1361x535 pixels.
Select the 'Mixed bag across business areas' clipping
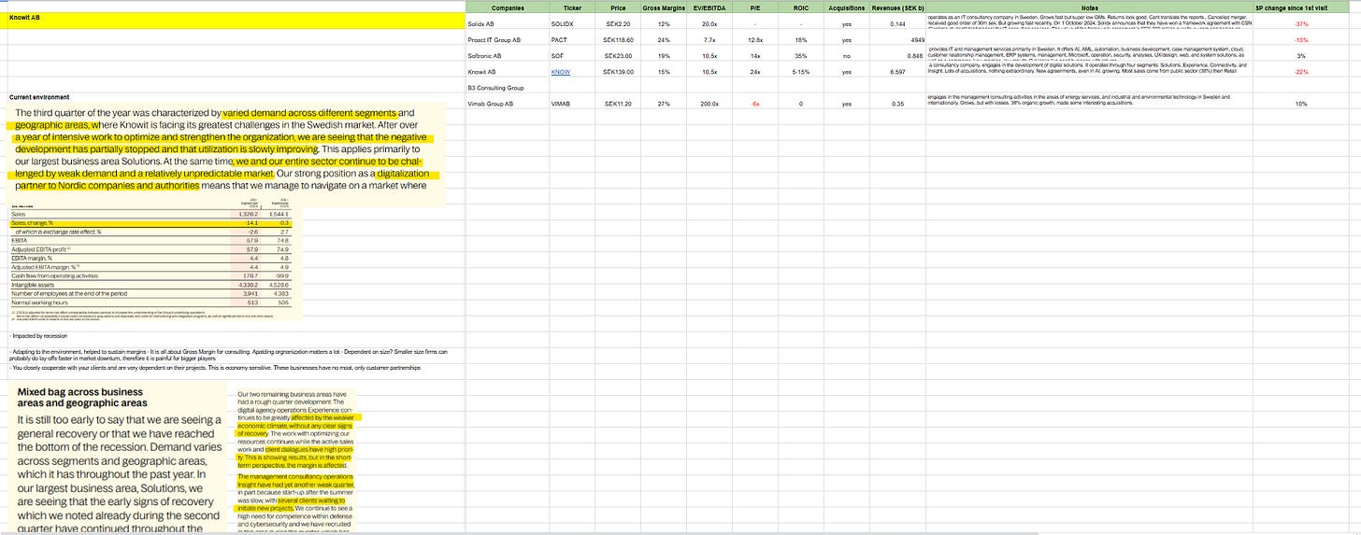tap(120, 458)
